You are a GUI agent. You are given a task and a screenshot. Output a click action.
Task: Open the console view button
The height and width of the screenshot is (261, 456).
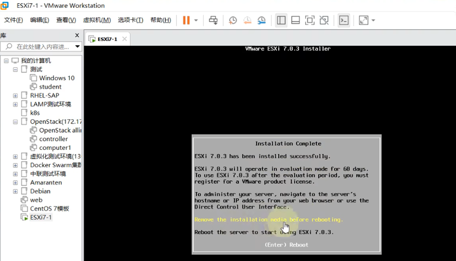coord(344,20)
